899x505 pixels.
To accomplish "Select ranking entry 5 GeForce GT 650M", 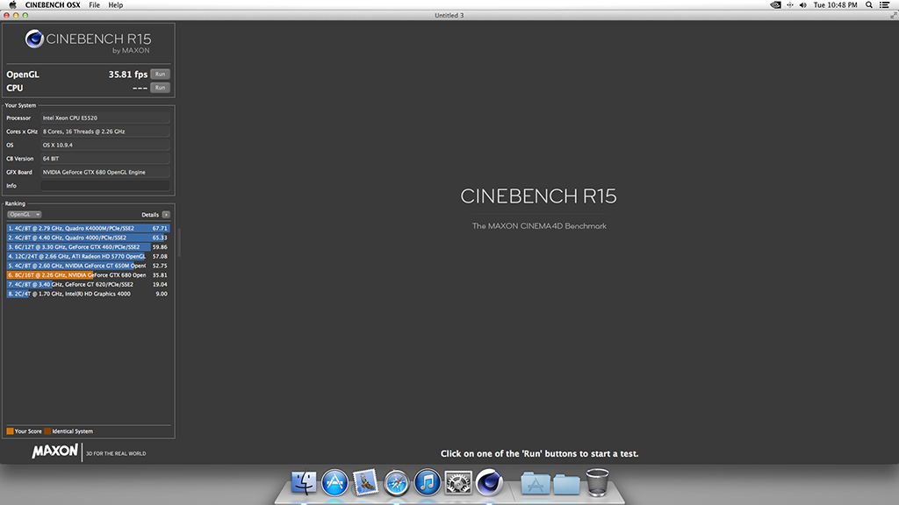I will click(x=89, y=266).
